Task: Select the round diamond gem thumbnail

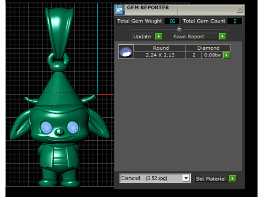Action: point(126,51)
